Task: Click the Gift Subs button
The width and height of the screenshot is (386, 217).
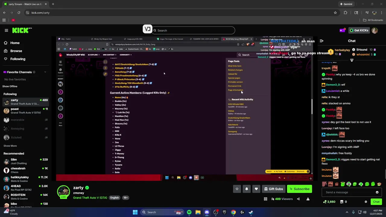Action: pos(274,189)
